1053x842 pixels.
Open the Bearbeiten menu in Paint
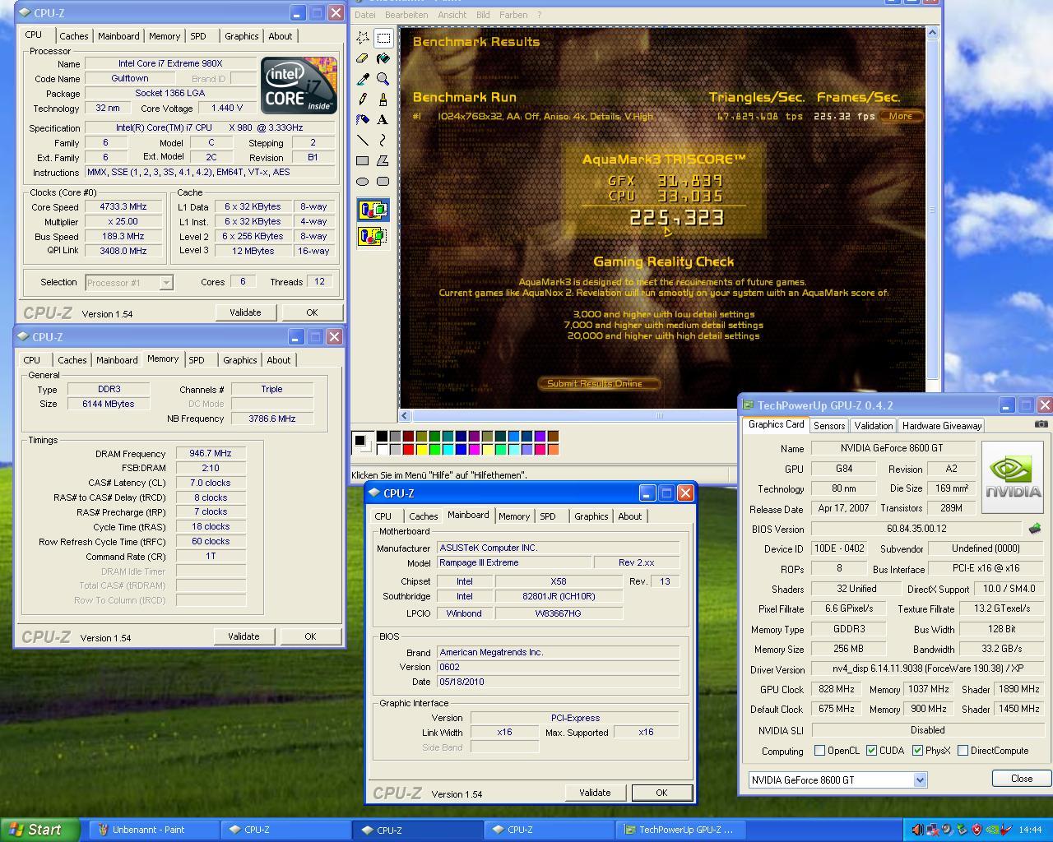(x=406, y=15)
